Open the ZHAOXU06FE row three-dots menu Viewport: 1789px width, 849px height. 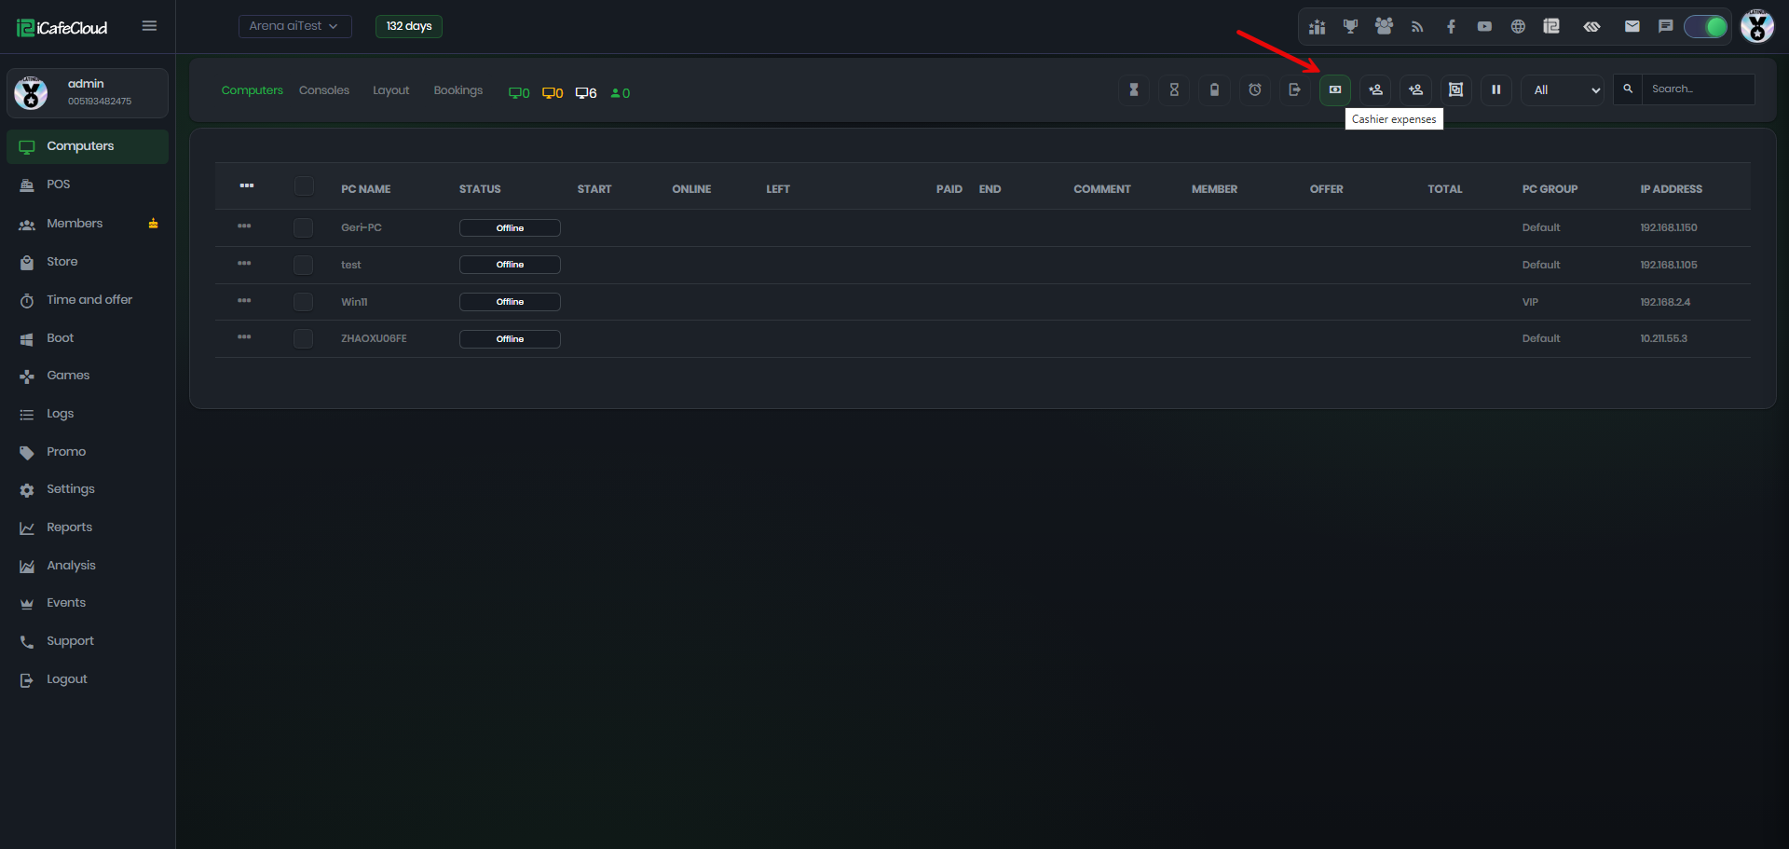(x=244, y=337)
